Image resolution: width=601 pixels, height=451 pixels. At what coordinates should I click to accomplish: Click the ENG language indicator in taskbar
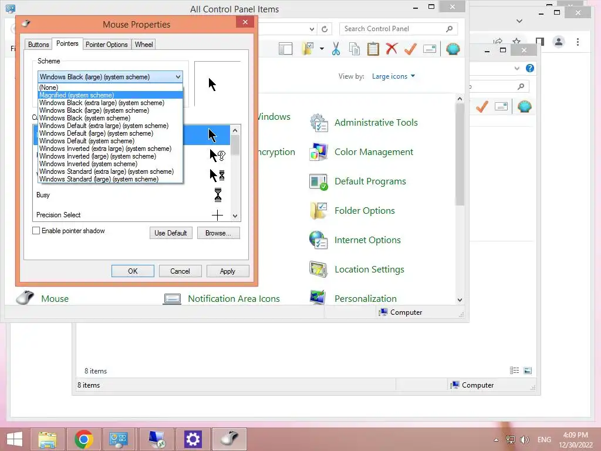coord(544,440)
